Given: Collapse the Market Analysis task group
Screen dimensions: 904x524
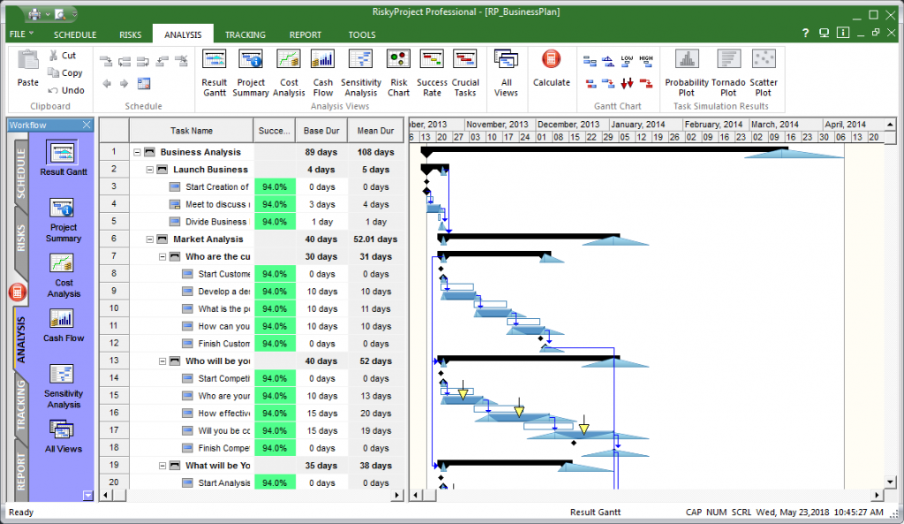Looking at the screenshot, I should 151,239.
